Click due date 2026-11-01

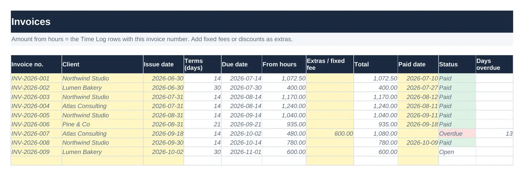(x=242, y=152)
